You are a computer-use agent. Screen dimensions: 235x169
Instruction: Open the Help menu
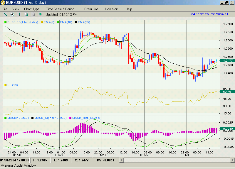click(x=129, y=9)
